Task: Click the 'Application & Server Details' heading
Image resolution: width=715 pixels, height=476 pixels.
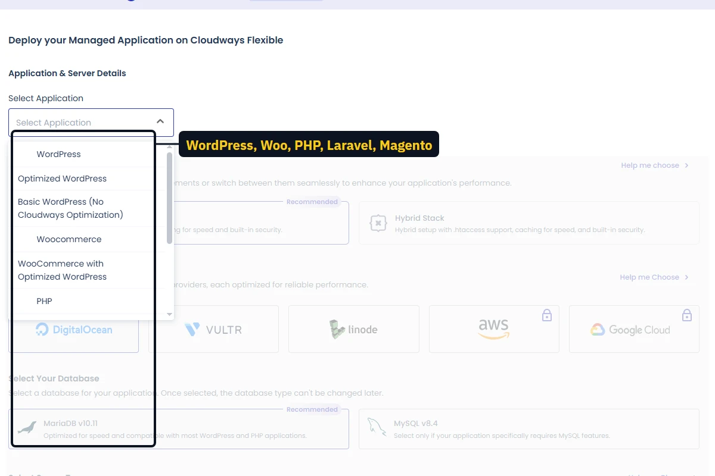Action: coord(67,73)
